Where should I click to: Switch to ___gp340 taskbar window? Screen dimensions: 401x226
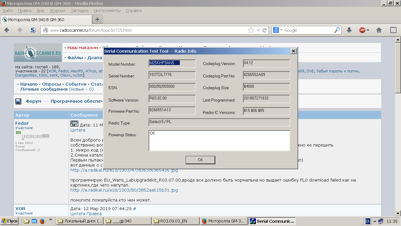coord(128,221)
